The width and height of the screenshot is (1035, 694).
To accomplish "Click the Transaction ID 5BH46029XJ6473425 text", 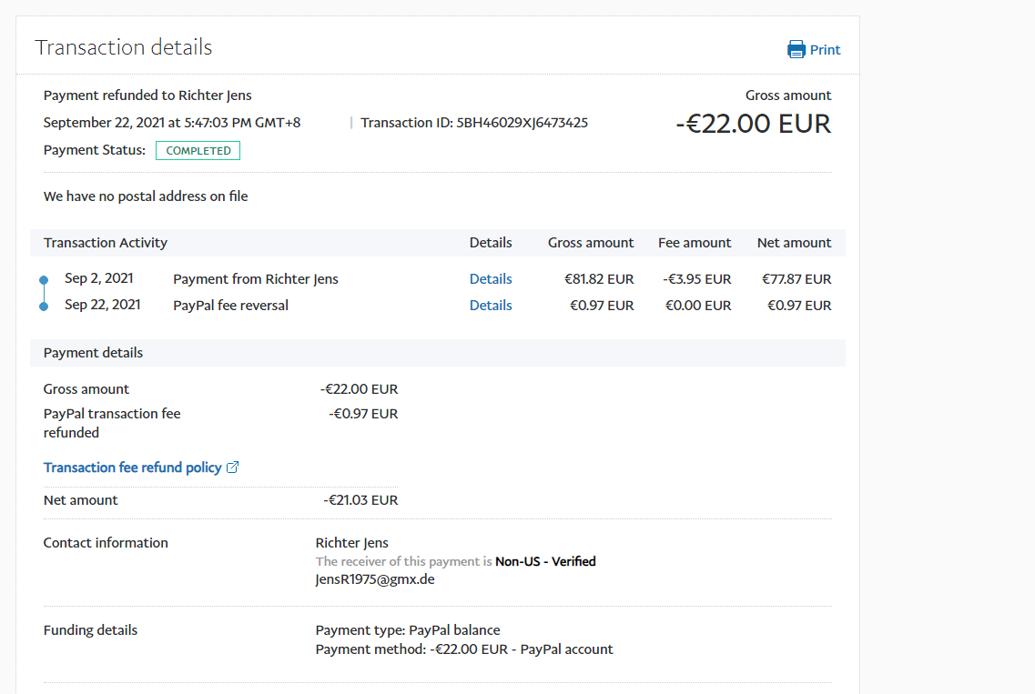I will click(473, 123).
